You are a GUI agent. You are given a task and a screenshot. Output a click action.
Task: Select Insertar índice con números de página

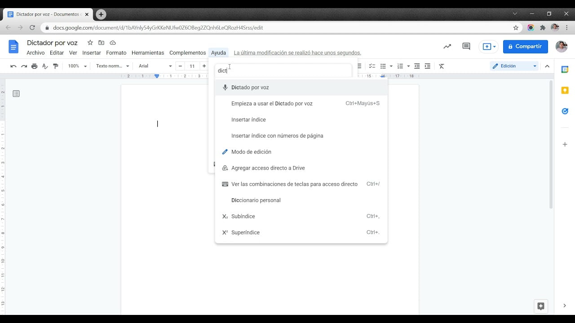301,136
